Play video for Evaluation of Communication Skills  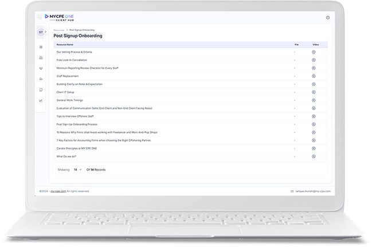314,108
